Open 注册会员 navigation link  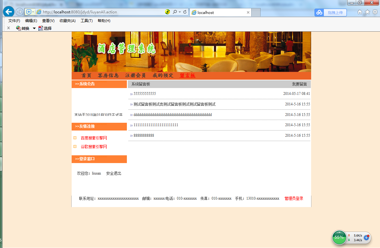(136, 76)
